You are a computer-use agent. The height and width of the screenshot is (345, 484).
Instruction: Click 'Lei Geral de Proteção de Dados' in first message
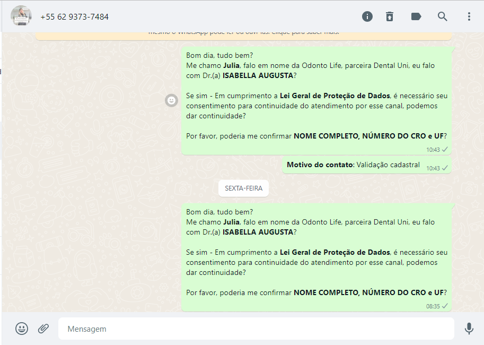[335, 96]
